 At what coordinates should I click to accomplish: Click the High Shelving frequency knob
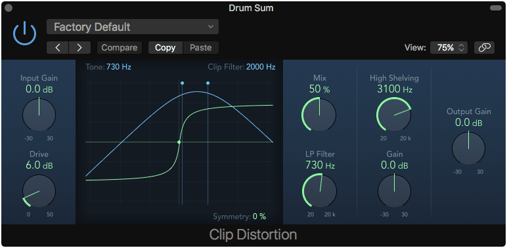(x=394, y=115)
